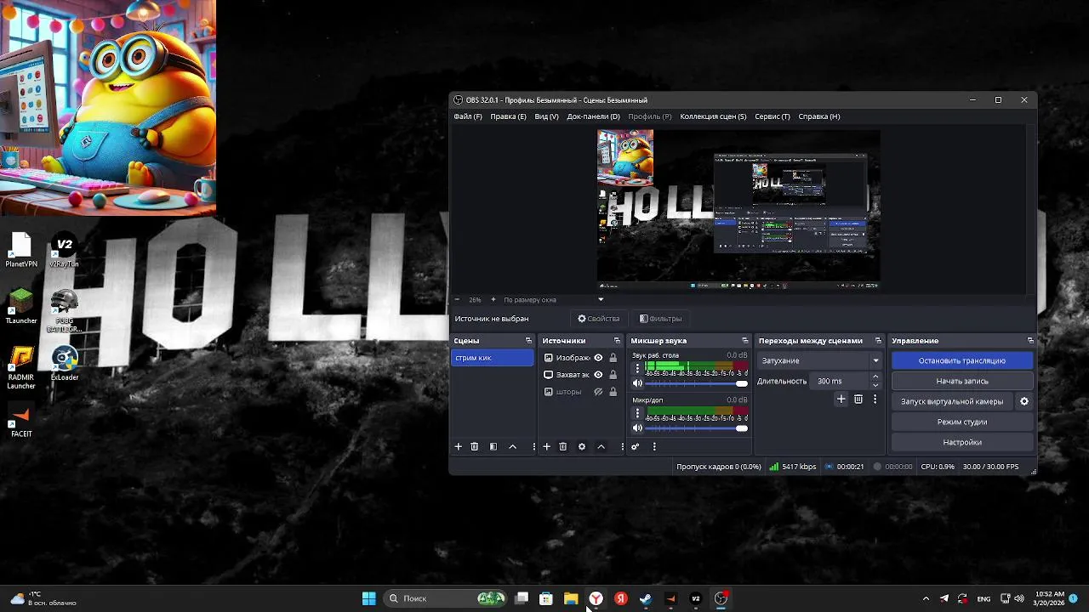Open transition properties three-dot menu
The width and height of the screenshot is (1089, 612).
(875, 399)
